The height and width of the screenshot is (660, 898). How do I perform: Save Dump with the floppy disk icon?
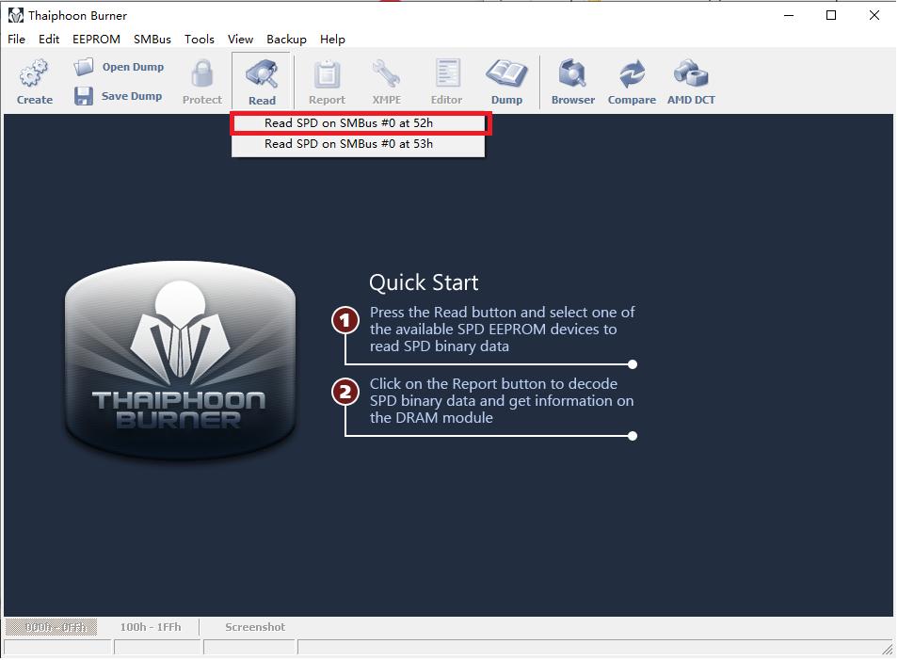(84, 96)
